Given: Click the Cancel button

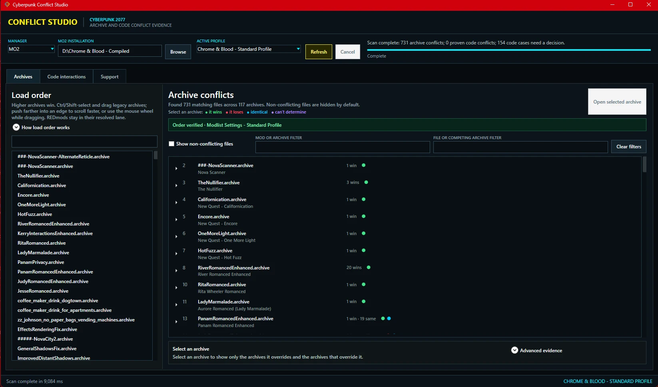Looking at the screenshot, I should click(348, 52).
